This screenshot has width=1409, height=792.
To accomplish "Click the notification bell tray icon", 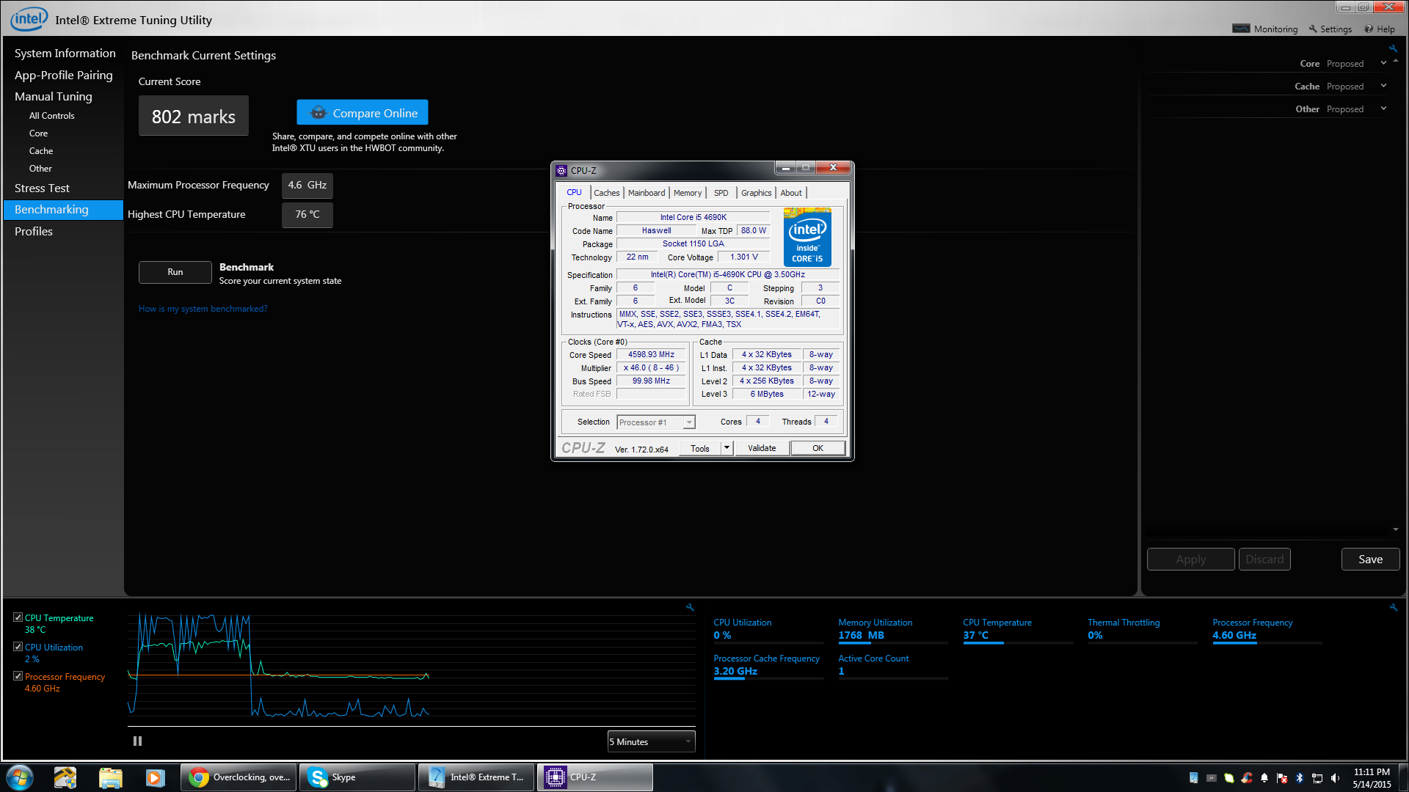I will click(x=1264, y=778).
